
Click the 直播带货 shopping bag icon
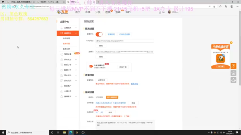(62, 96)
